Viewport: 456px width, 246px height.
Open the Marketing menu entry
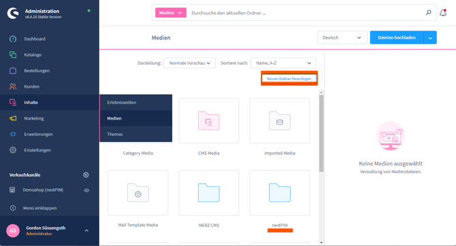pos(34,118)
